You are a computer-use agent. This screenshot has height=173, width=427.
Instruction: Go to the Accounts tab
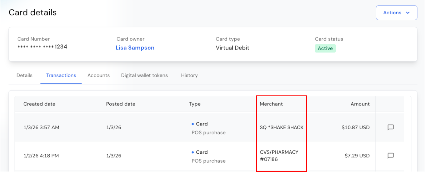[x=98, y=75]
